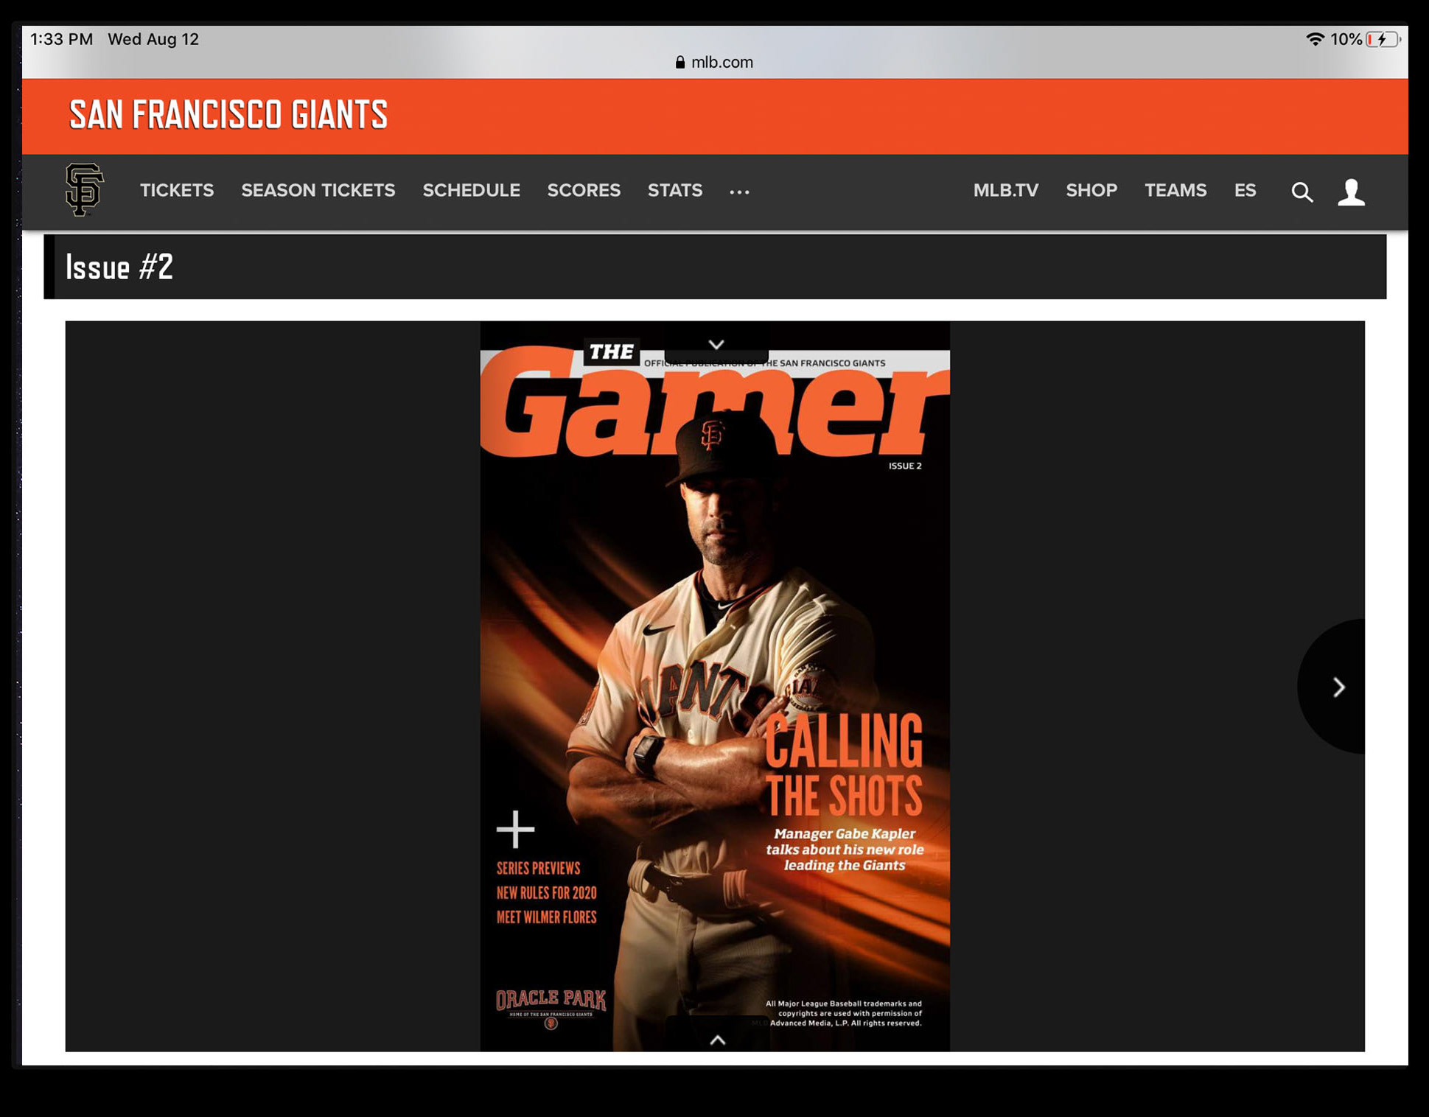Screen dimensions: 1429x1117
Task: Select Season Tickets in navigation
Action: coord(318,191)
